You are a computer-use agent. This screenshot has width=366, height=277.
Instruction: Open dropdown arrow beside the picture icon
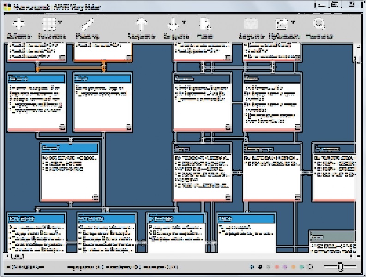[293, 22]
